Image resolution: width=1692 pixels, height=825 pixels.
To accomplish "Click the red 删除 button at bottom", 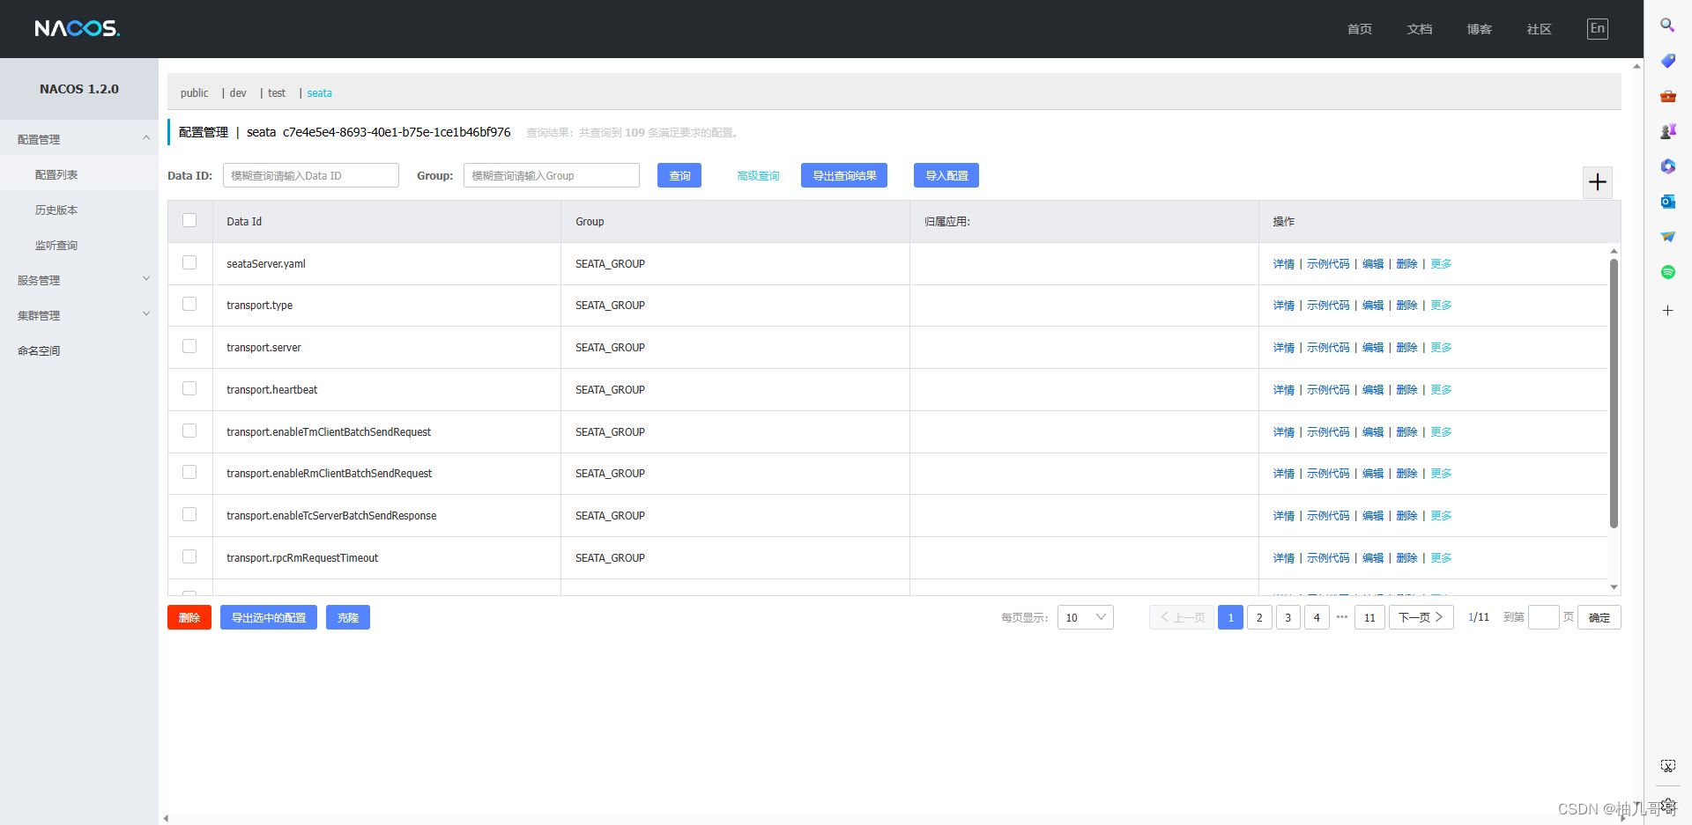I will [x=189, y=617].
